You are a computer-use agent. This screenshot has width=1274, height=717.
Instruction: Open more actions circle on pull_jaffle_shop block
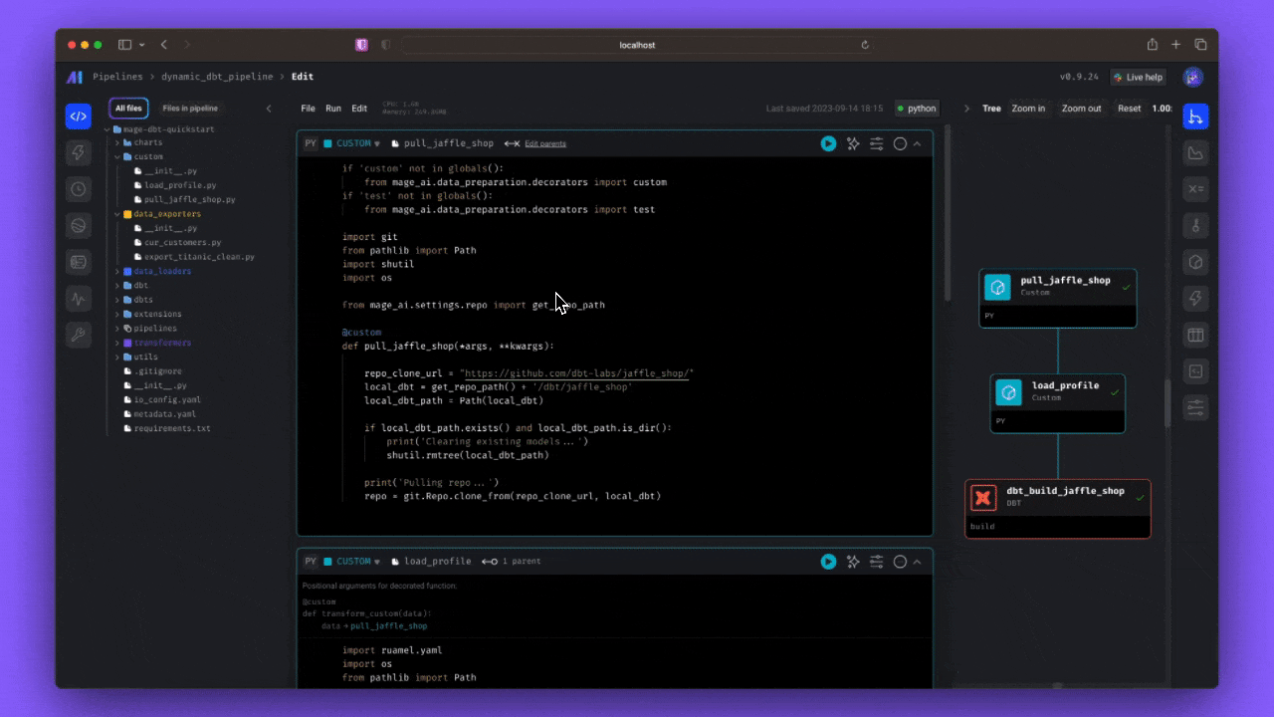[x=900, y=143]
